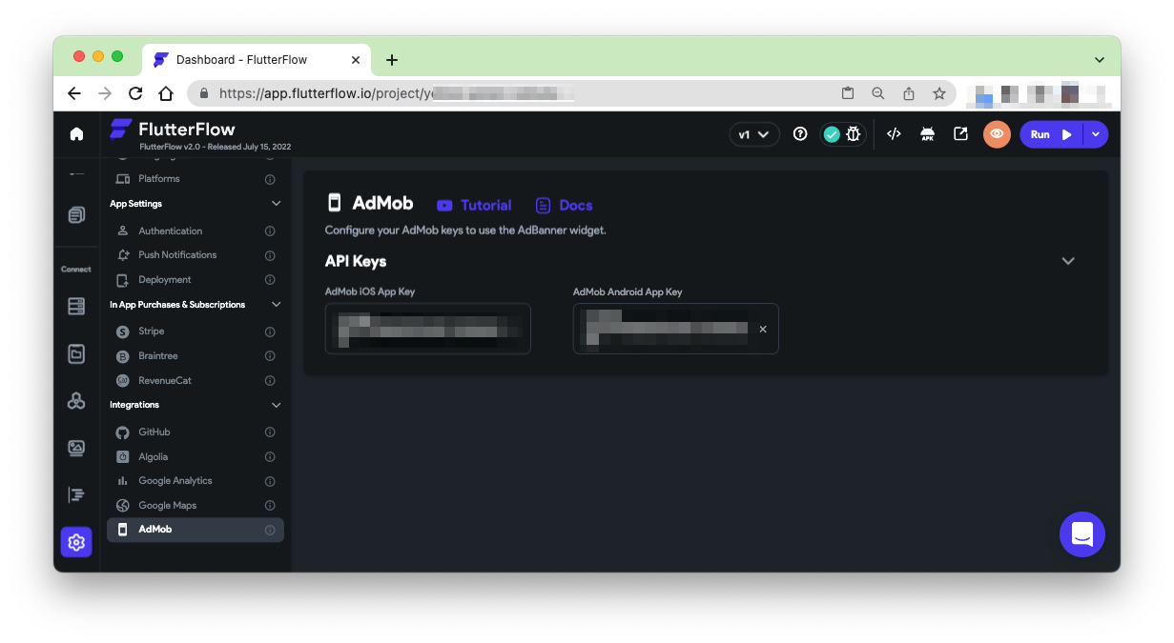Click info icon next to Deployment

pos(270,280)
